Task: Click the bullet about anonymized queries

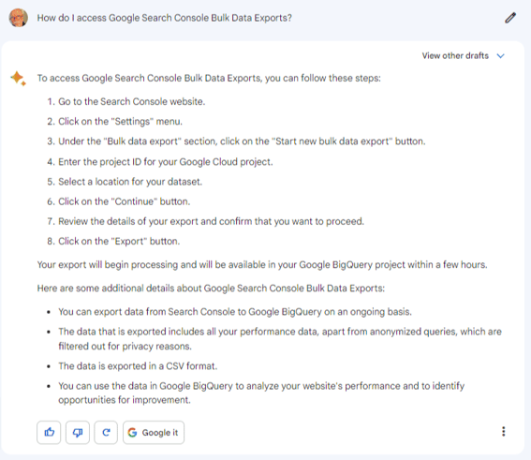Action: click(x=280, y=339)
